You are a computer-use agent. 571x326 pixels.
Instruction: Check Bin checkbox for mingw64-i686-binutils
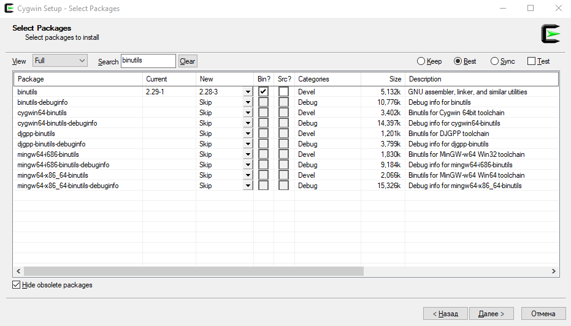coord(263,154)
